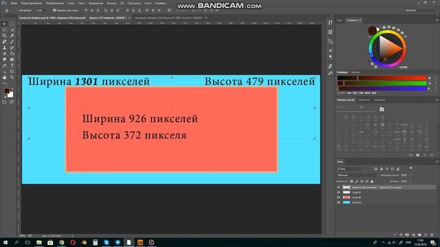Click the red channel slider
The width and height of the screenshot is (440, 247).
382,78
